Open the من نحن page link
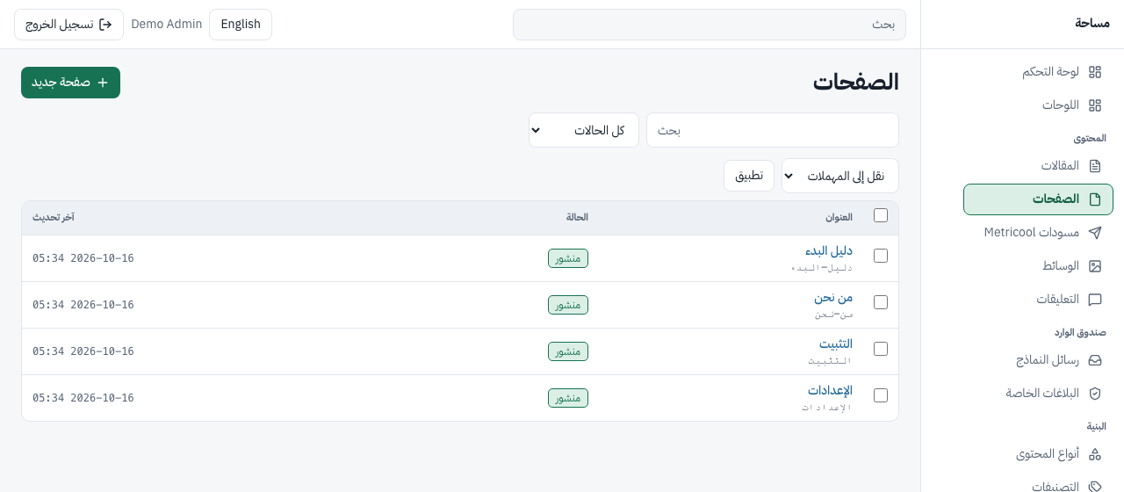Screen dimensions: 1124x492 pyautogui.click(x=833, y=297)
